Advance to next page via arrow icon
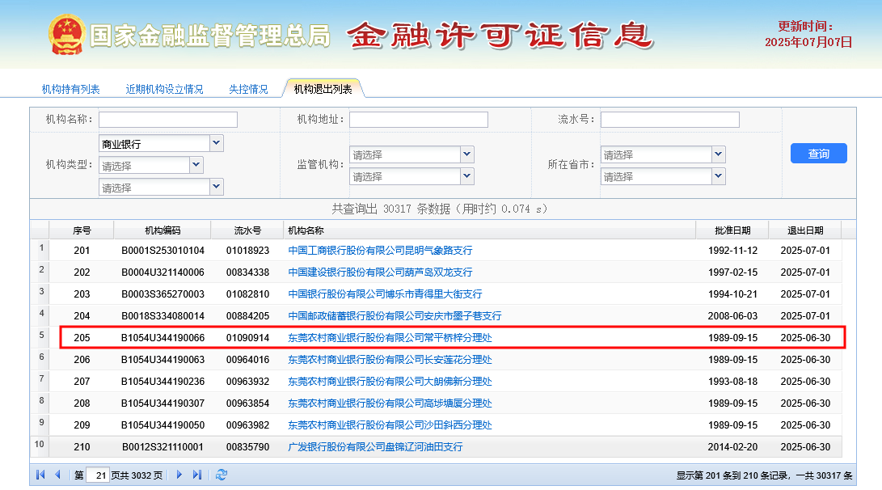The image size is (882, 490). [x=178, y=475]
